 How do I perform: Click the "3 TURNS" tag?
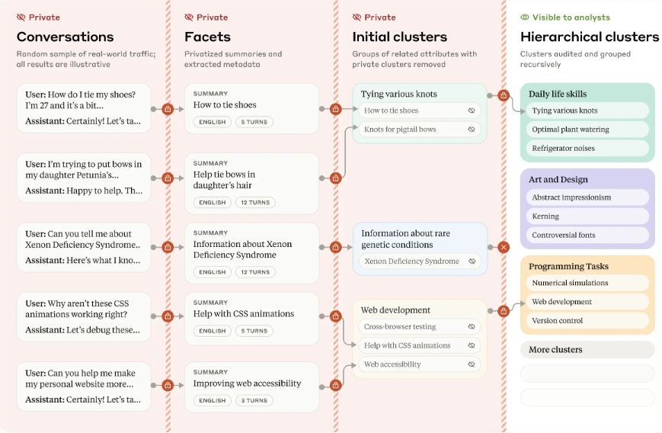(x=255, y=400)
